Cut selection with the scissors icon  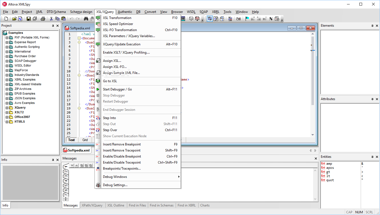click(51, 19)
